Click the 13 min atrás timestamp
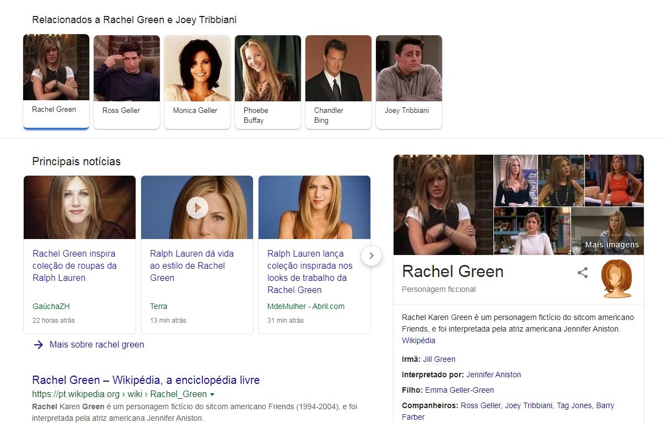This screenshot has height=423, width=667. click(168, 320)
